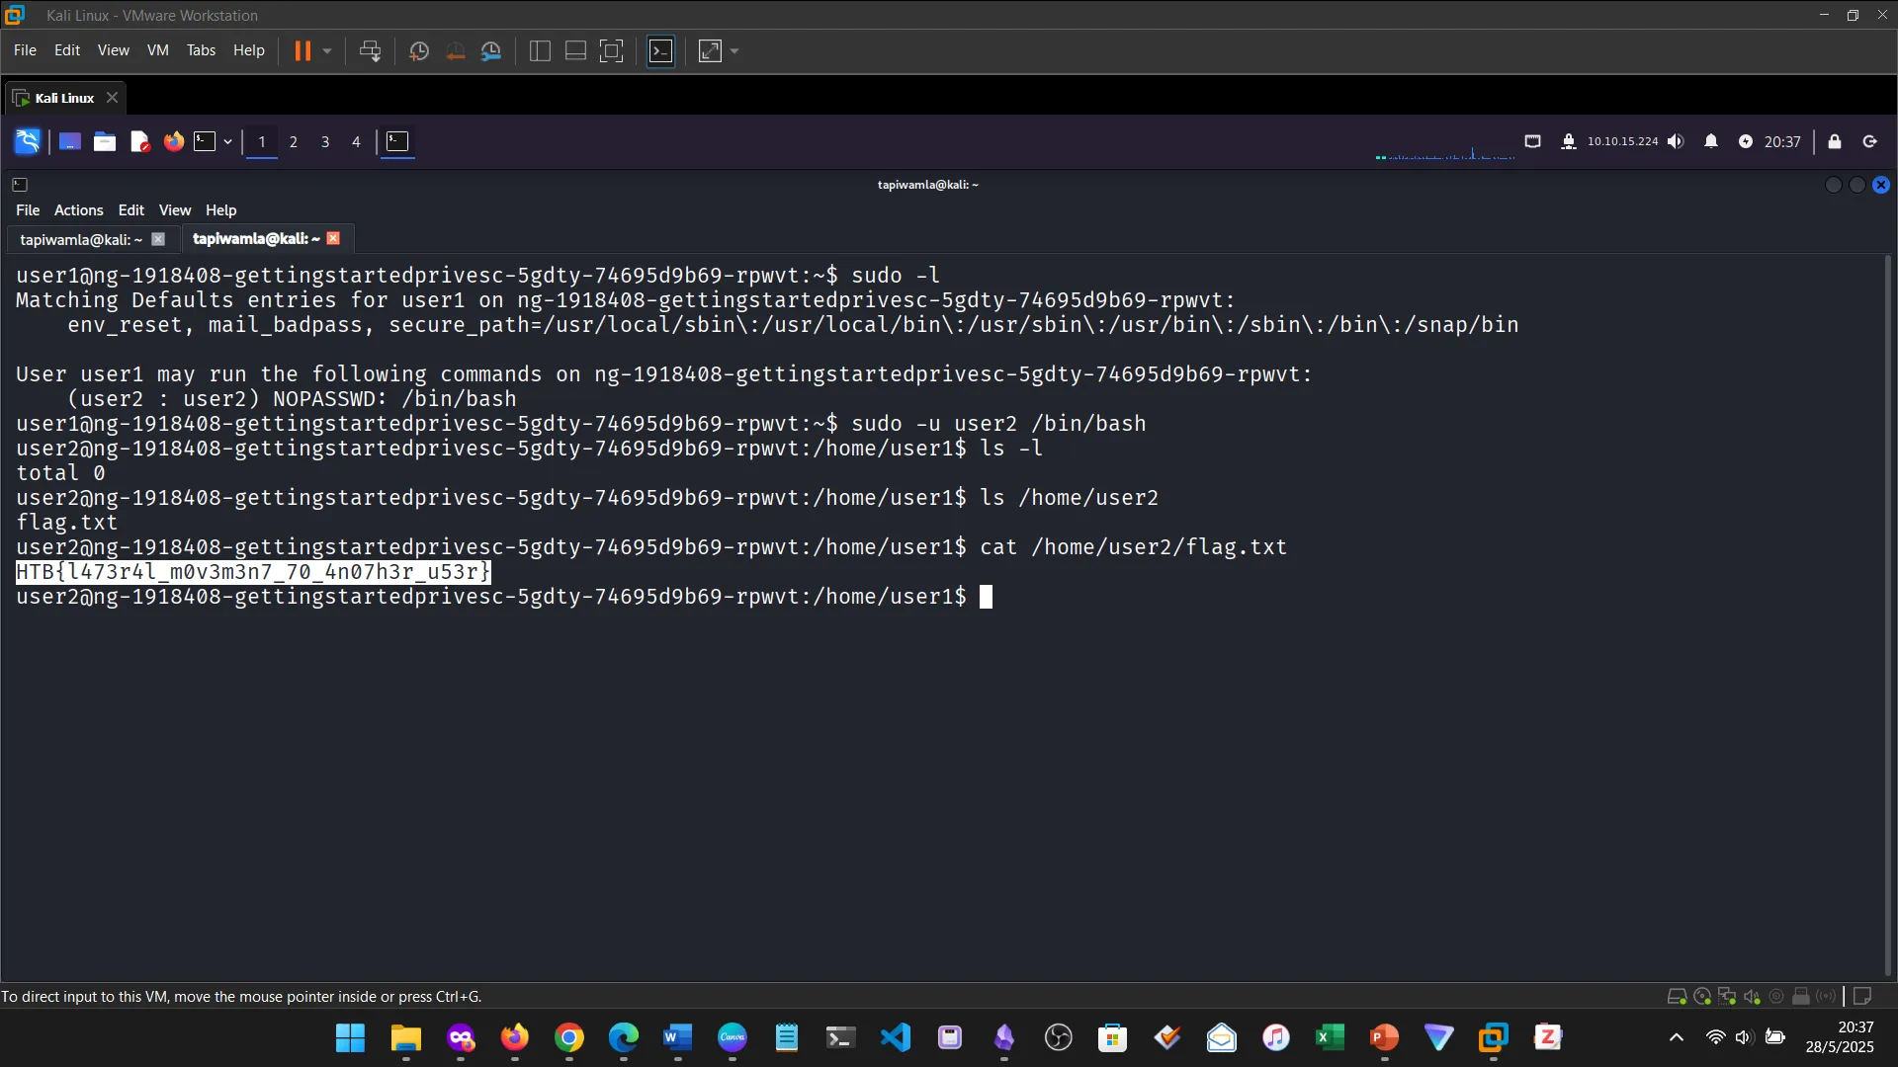Switch to workspace 3 in the panel
Image resolution: width=1898 pixels, height=1067 pixels.
pos(324,141)
